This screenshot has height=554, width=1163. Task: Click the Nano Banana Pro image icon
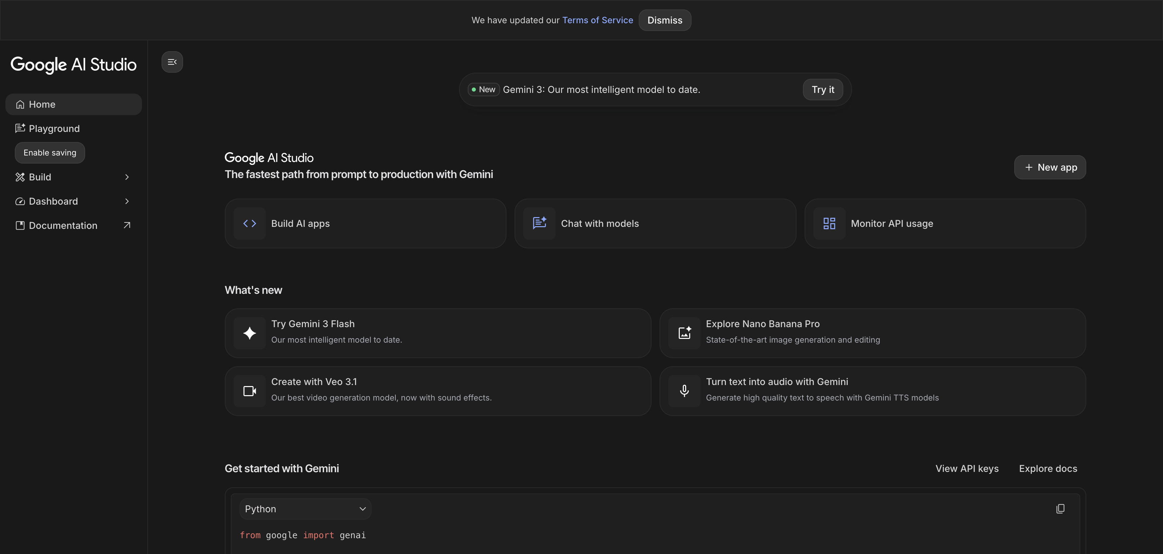coord(684,333)
